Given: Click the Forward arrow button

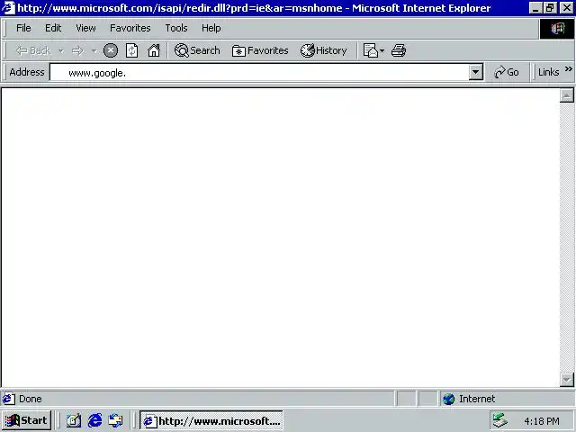Looking at the screenshot, I should coord(77,50).
